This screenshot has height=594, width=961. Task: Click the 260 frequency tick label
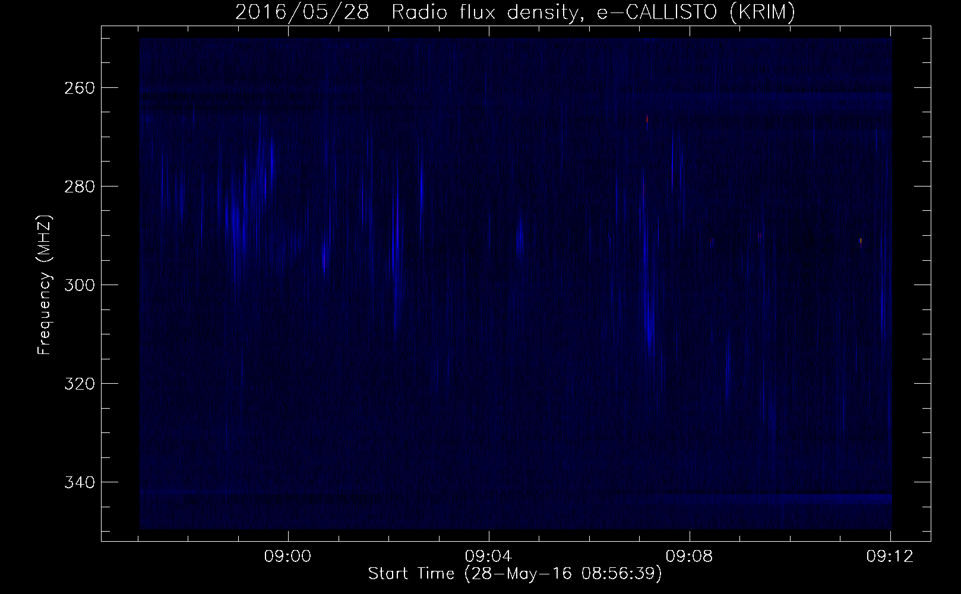click(79, 88)
